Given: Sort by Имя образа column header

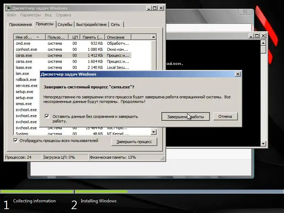Looking at the screenshot, I should (29, 37).
